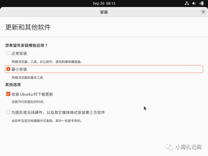Click the battery power icon in top bar
Image resolution: width=208 pixels, height=156 pixels.
click(201, 3)
